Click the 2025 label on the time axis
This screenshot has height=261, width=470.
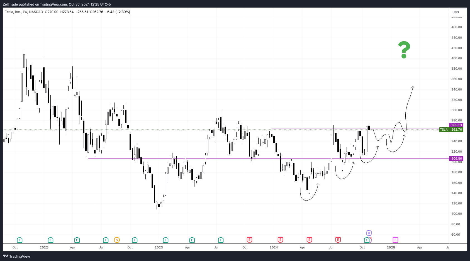(391, 247)
